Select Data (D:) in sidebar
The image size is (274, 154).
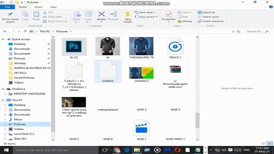20,139
